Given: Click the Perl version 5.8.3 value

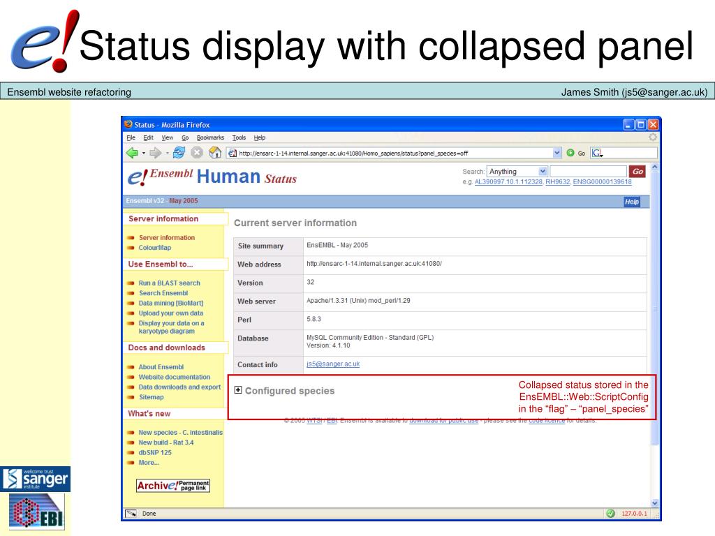Looking at the screenshot, I should tap(314, 319).
